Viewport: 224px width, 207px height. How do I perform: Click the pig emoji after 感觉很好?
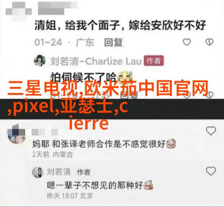(171, 144)
